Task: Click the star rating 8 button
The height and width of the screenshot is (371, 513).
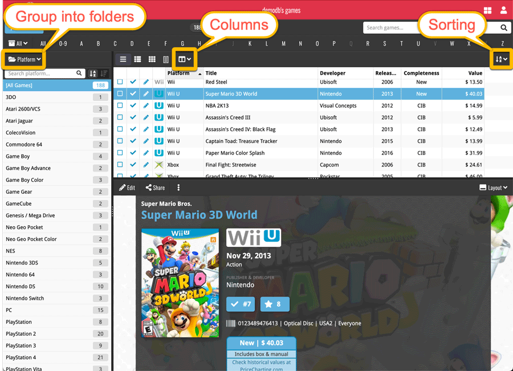Action: [275, 304]
